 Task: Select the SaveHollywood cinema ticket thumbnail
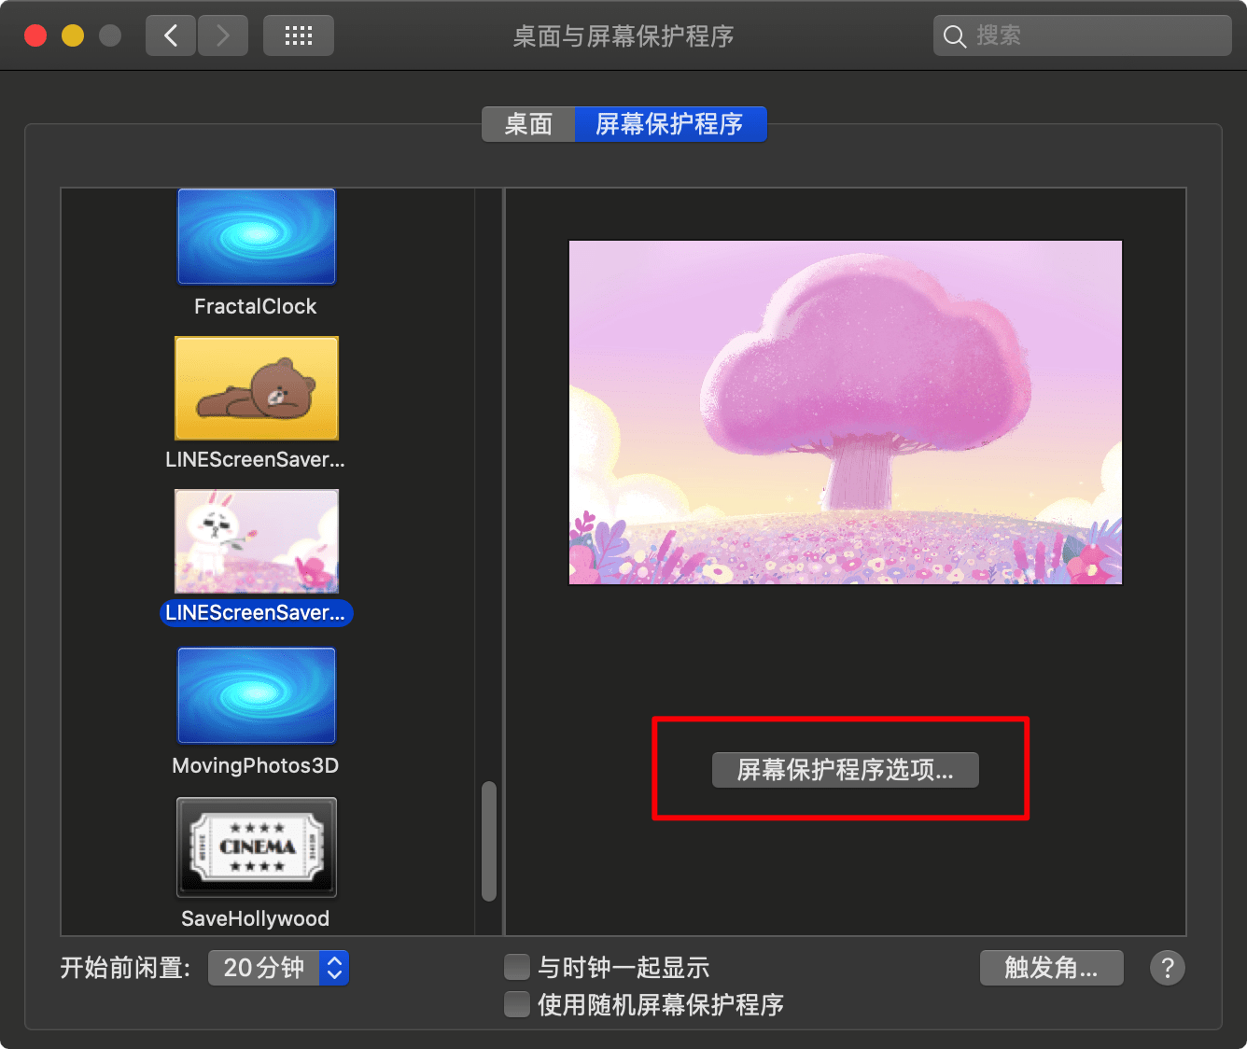click(257, 847)
